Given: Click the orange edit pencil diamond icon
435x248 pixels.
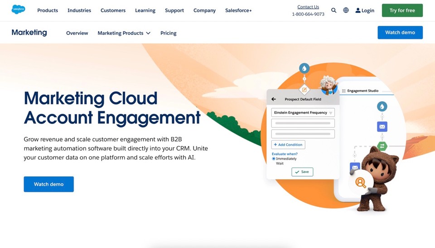Looking at the screenshot, I should point(304,90).
